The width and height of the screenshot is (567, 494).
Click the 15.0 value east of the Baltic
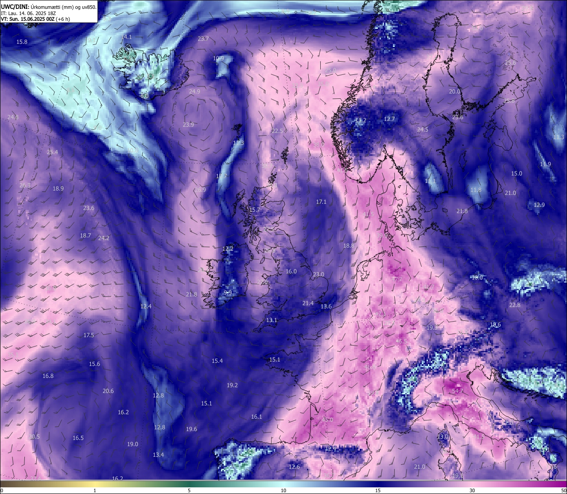tap(517, 174)
